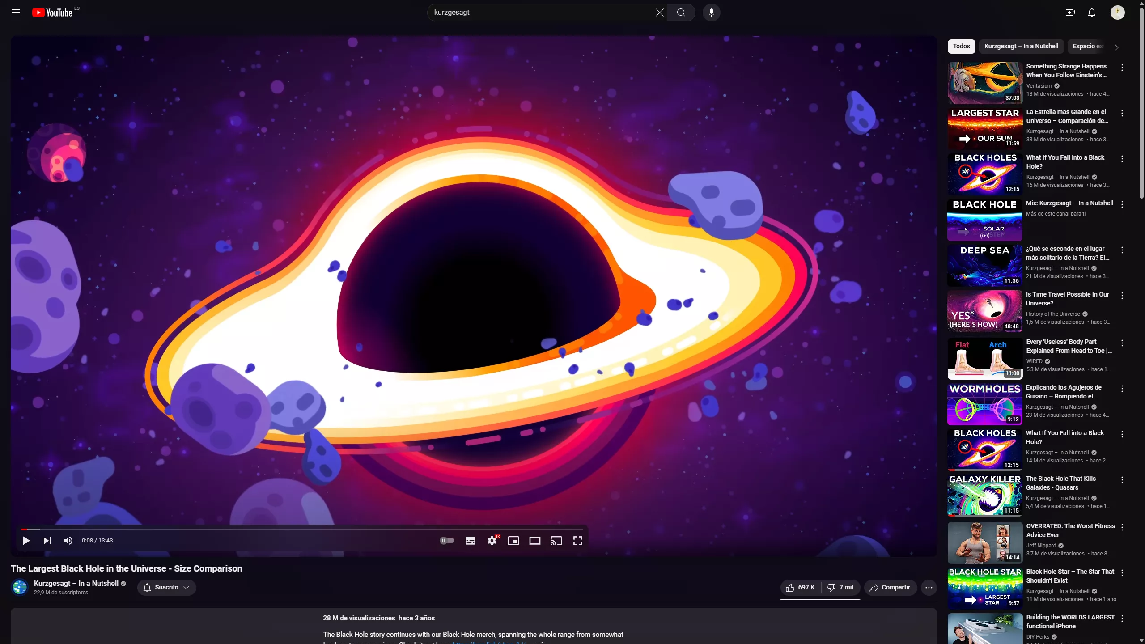Screen dimensions: 1145x644
Task: Toggle the autoplay switch
Action: pyautogui.click(x=447, y=541)
